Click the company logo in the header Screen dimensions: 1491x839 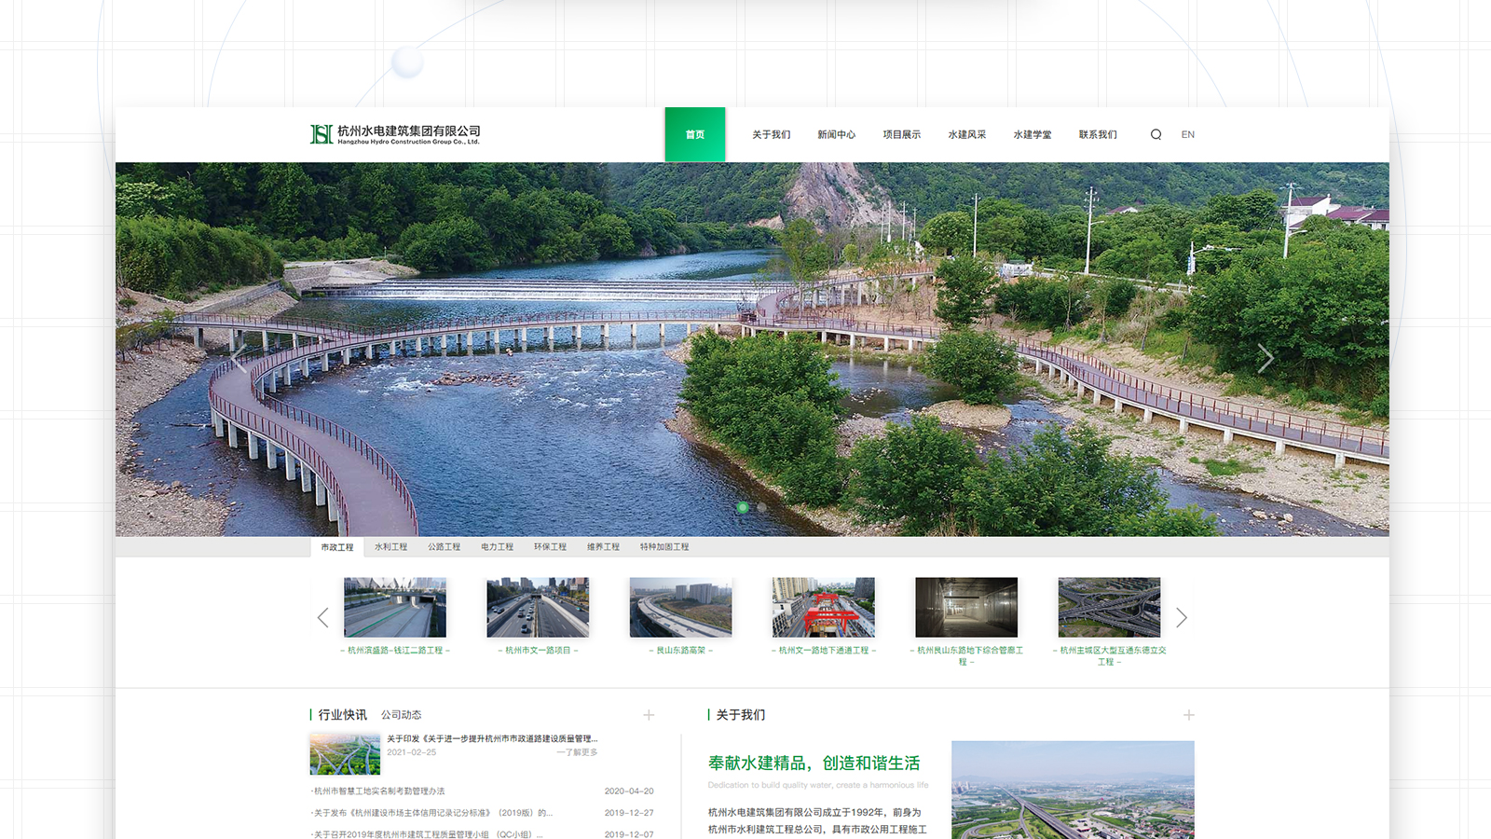click(395, 134)
